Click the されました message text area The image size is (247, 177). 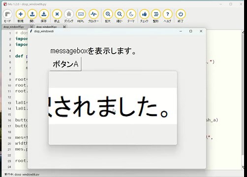coord(113,106)
